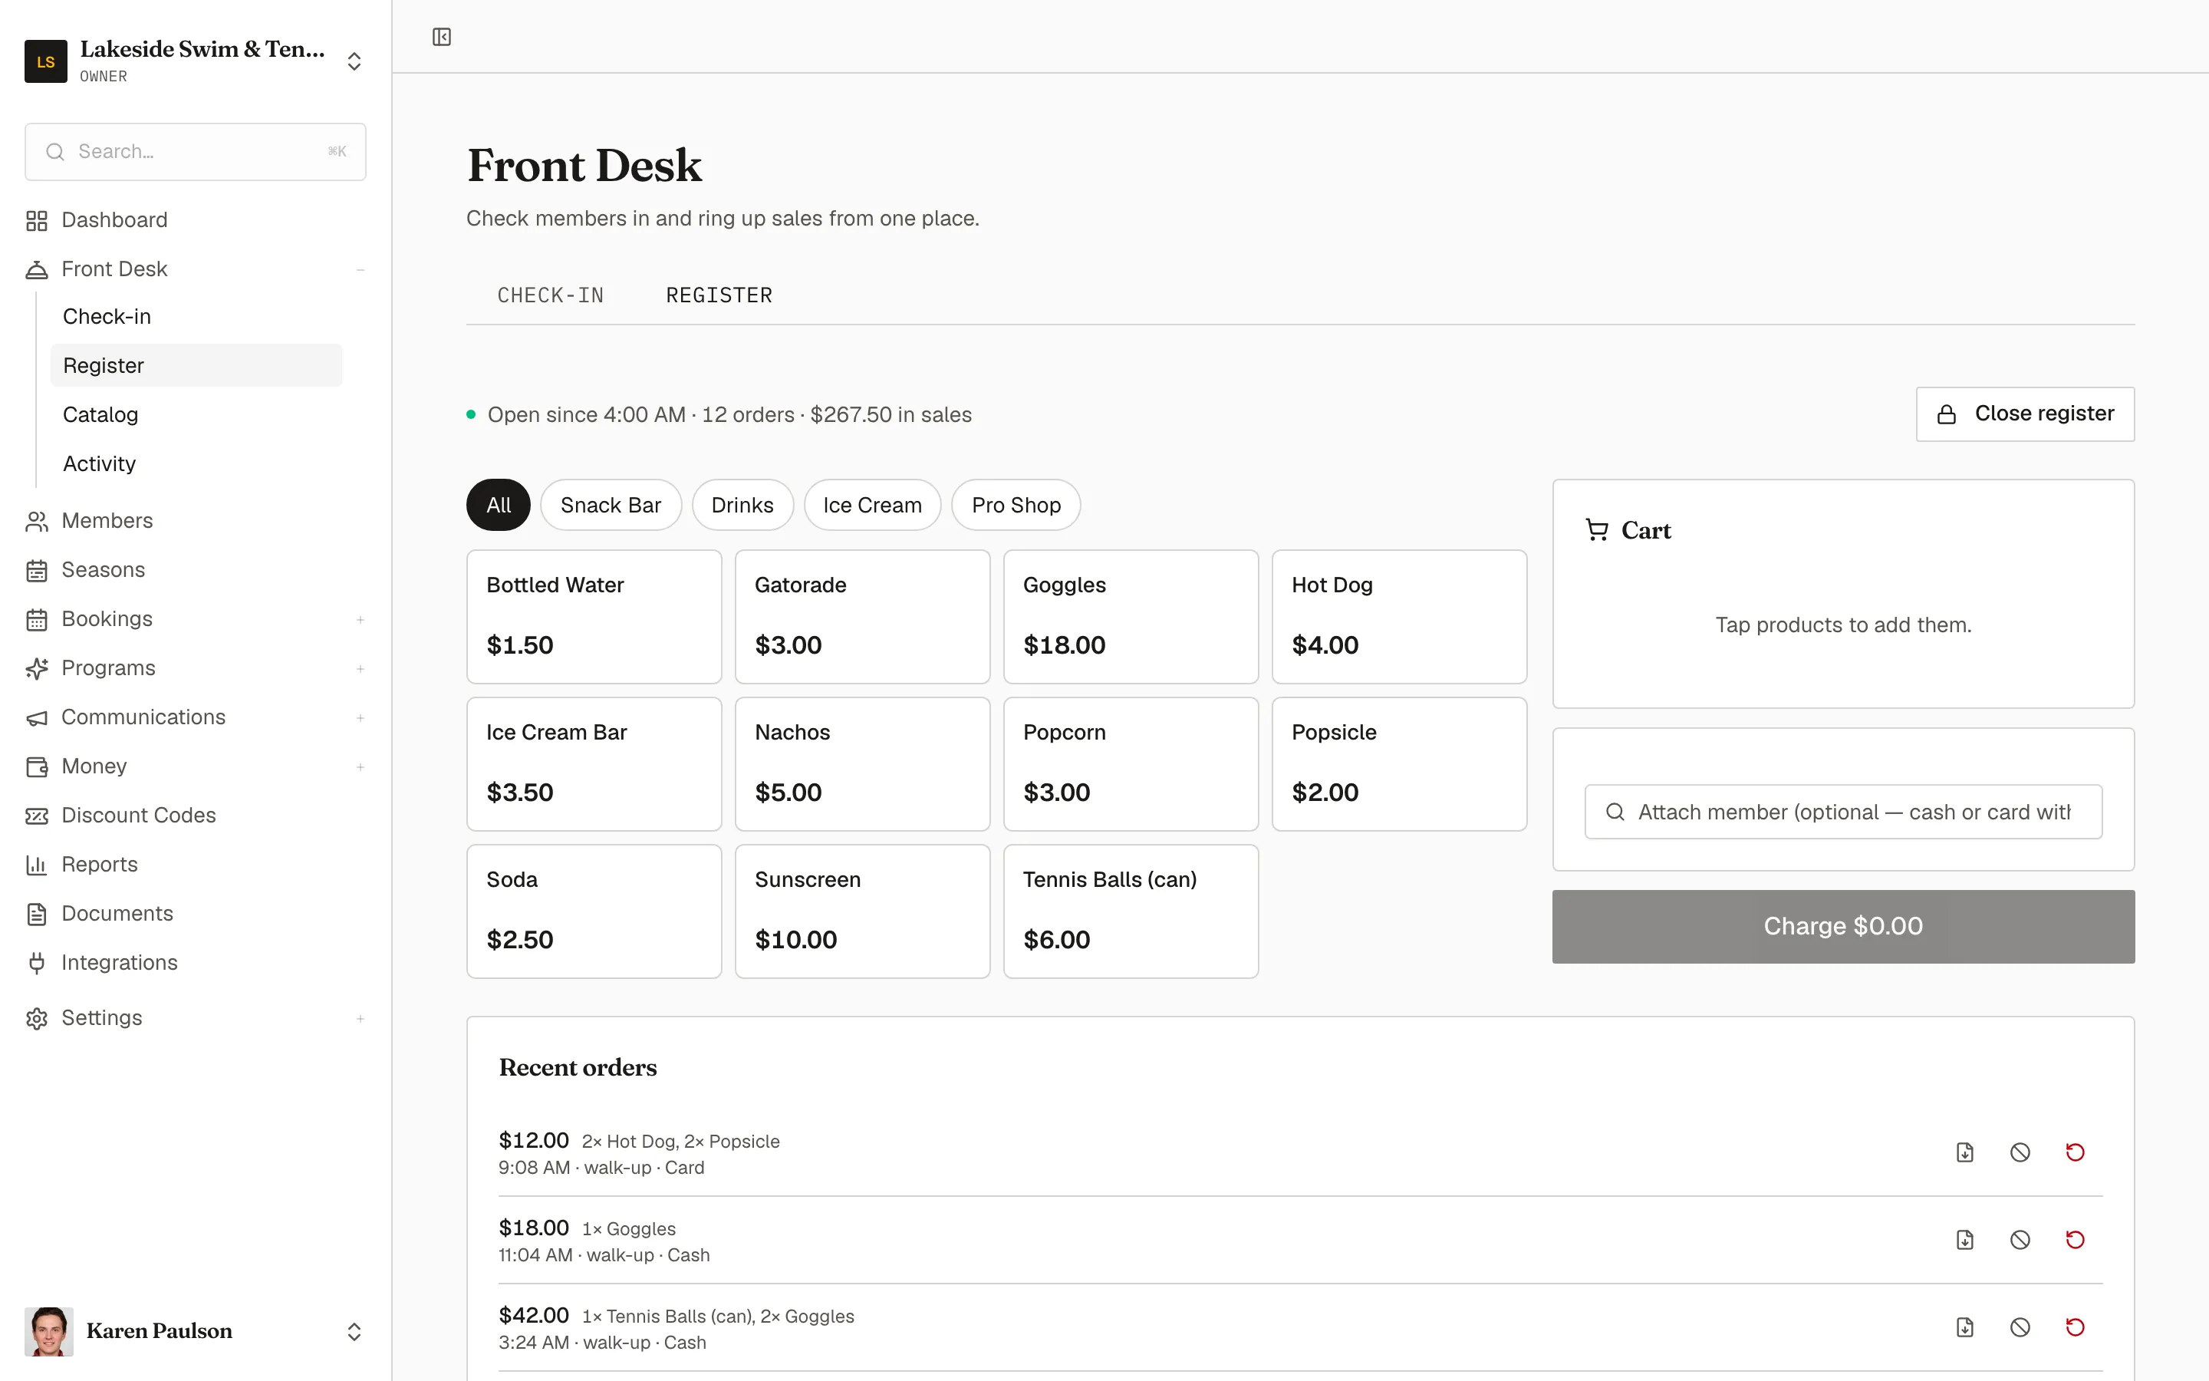The width and height of the screenshot is (2209, 1381).
Task: Add Ice Cream Bar to the cart
Action: pyautogui.click(x=594, y=764)
